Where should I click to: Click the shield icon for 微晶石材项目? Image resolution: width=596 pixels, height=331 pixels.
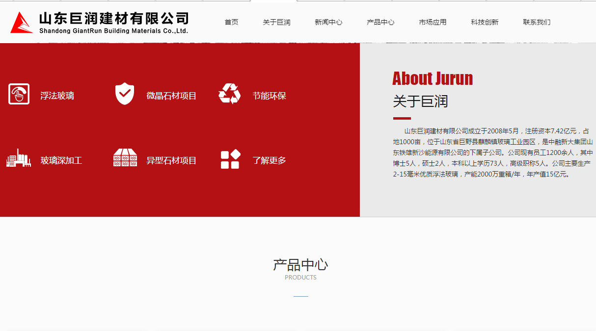124,94
